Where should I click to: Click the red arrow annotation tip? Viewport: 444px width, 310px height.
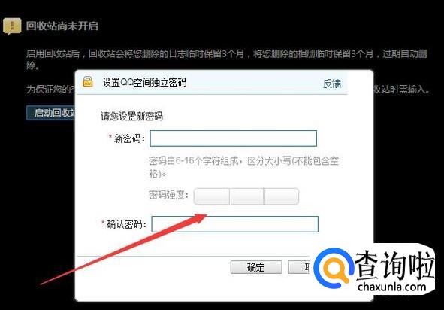click(204, 216)
